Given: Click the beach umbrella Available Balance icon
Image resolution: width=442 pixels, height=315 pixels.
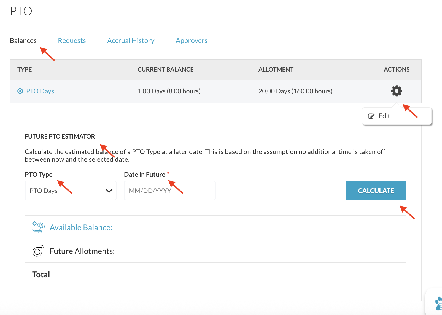Looking at the screenshot, I should 38,227.
